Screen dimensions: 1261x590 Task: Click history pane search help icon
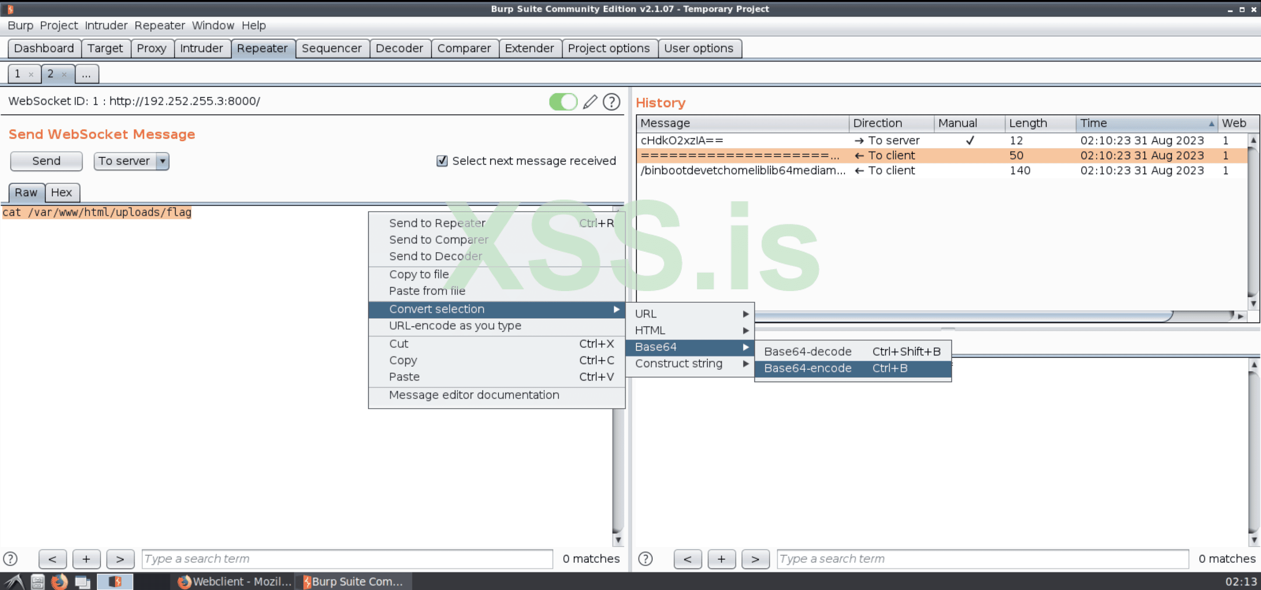click(x=645, y=558)
